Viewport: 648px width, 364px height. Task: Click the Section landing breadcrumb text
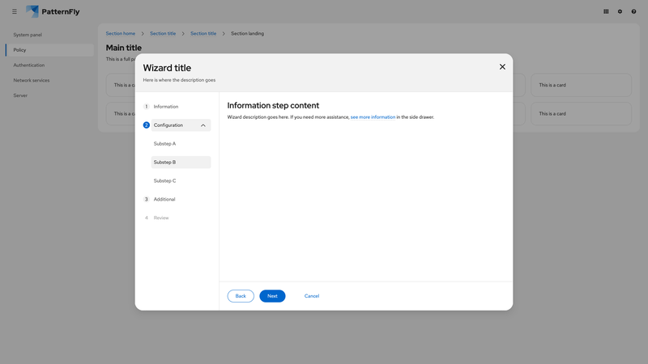tap(247, 33)
